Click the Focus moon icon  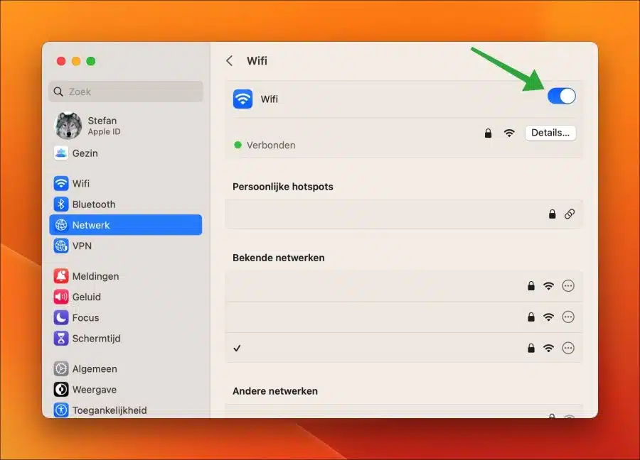(61, 318)
